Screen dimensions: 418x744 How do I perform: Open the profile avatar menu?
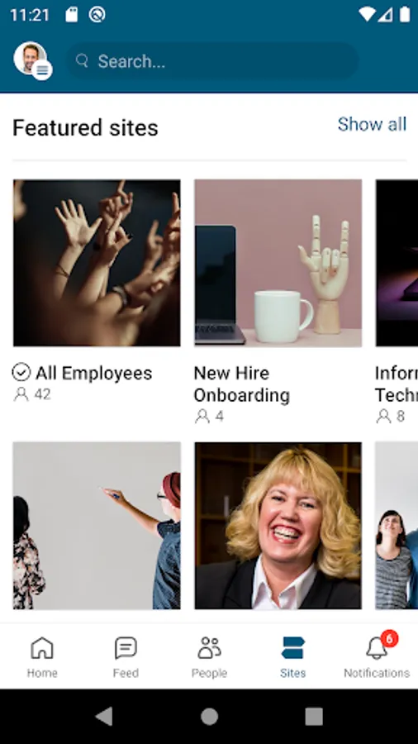click(32, 60)
